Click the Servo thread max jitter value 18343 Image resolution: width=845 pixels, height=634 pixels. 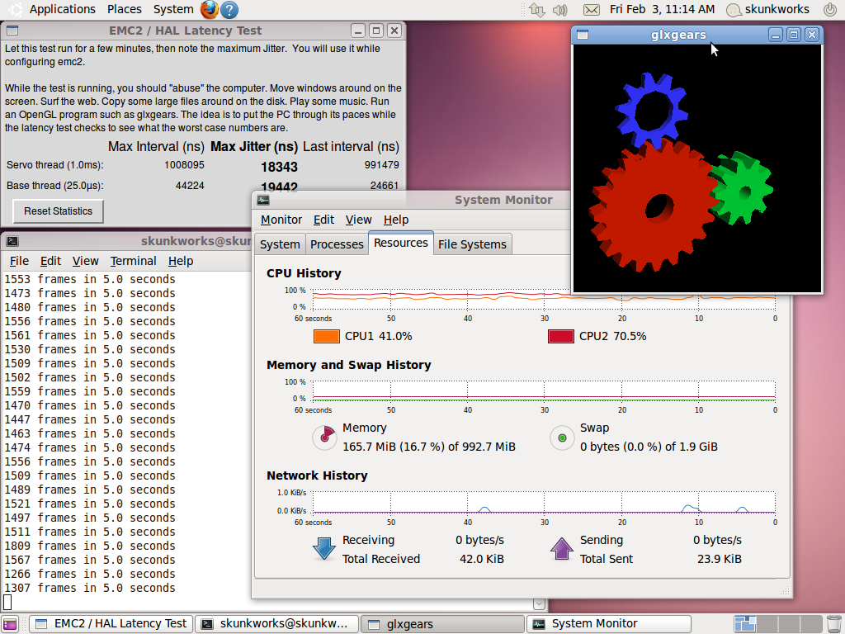click(279, 167)
